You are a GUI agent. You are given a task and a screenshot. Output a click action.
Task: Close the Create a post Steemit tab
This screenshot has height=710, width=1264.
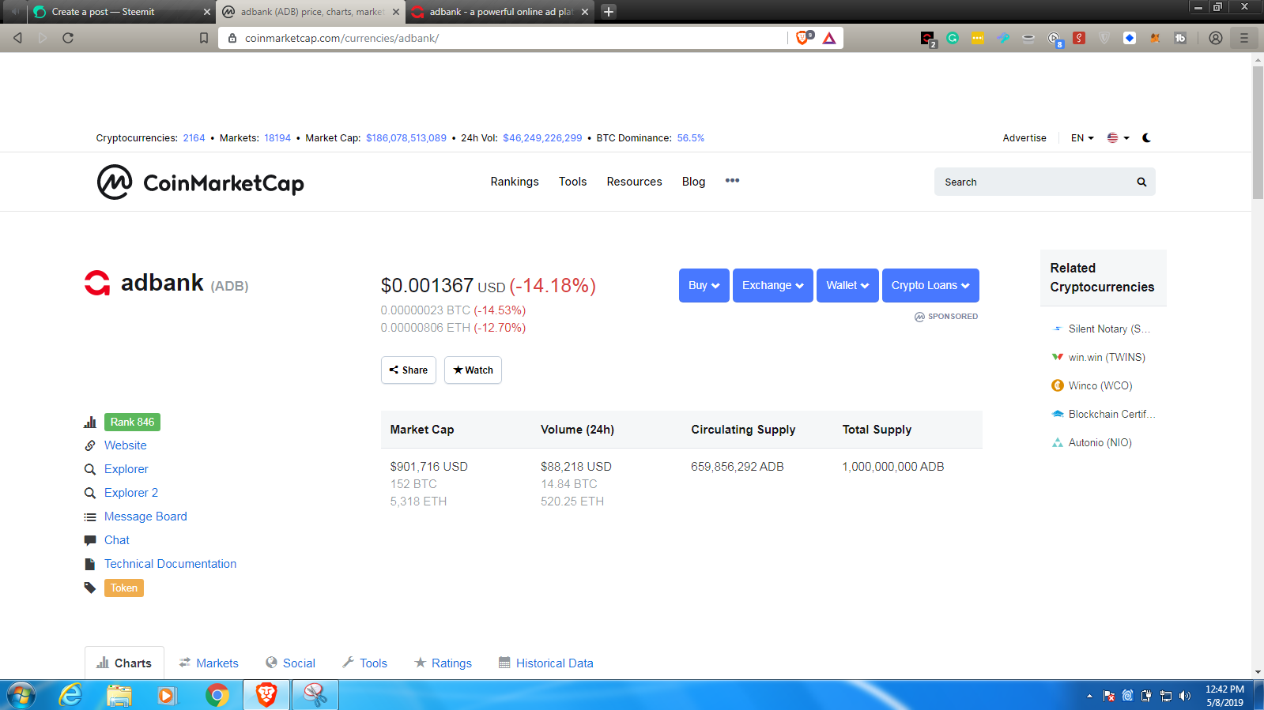[x=207, y=12]
